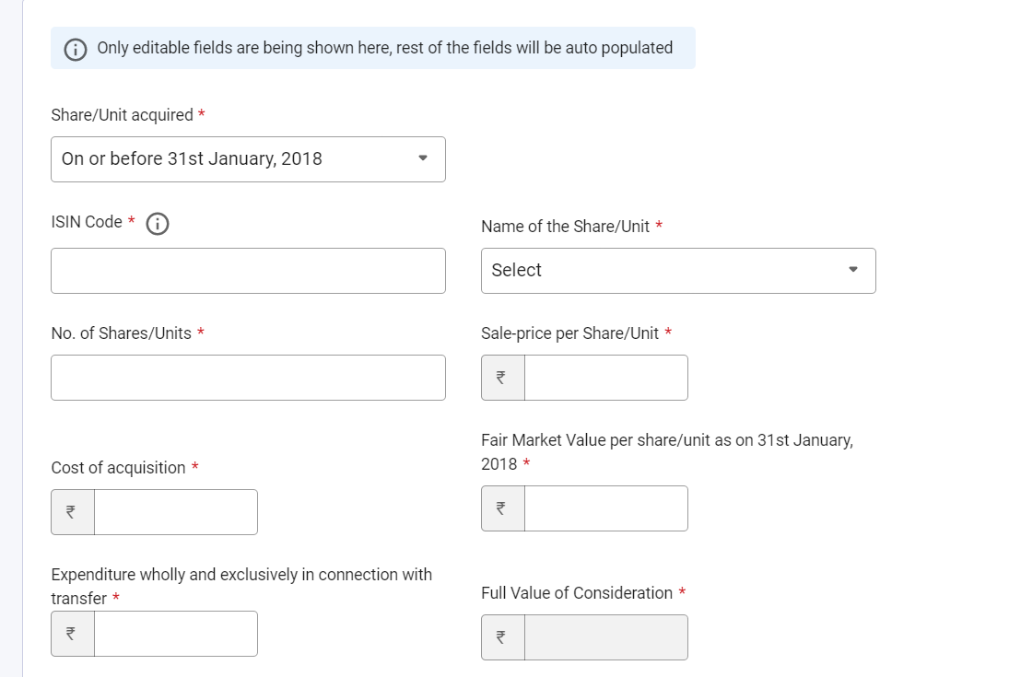This screenshot has width=1009, height=677.
Task: Focus the Fair Market Value per share input
Action: tap(606, 508)
